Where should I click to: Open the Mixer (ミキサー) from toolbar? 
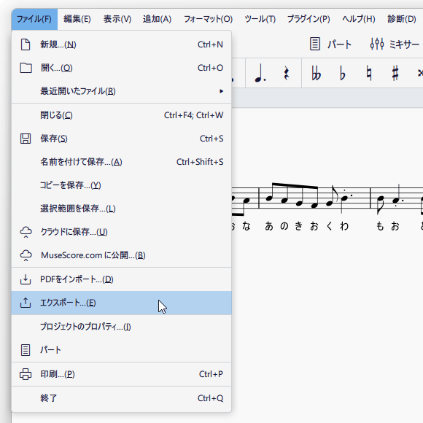click(x=395, y=44)
